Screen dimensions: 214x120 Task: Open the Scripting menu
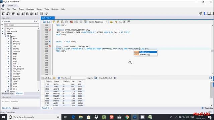55,9
